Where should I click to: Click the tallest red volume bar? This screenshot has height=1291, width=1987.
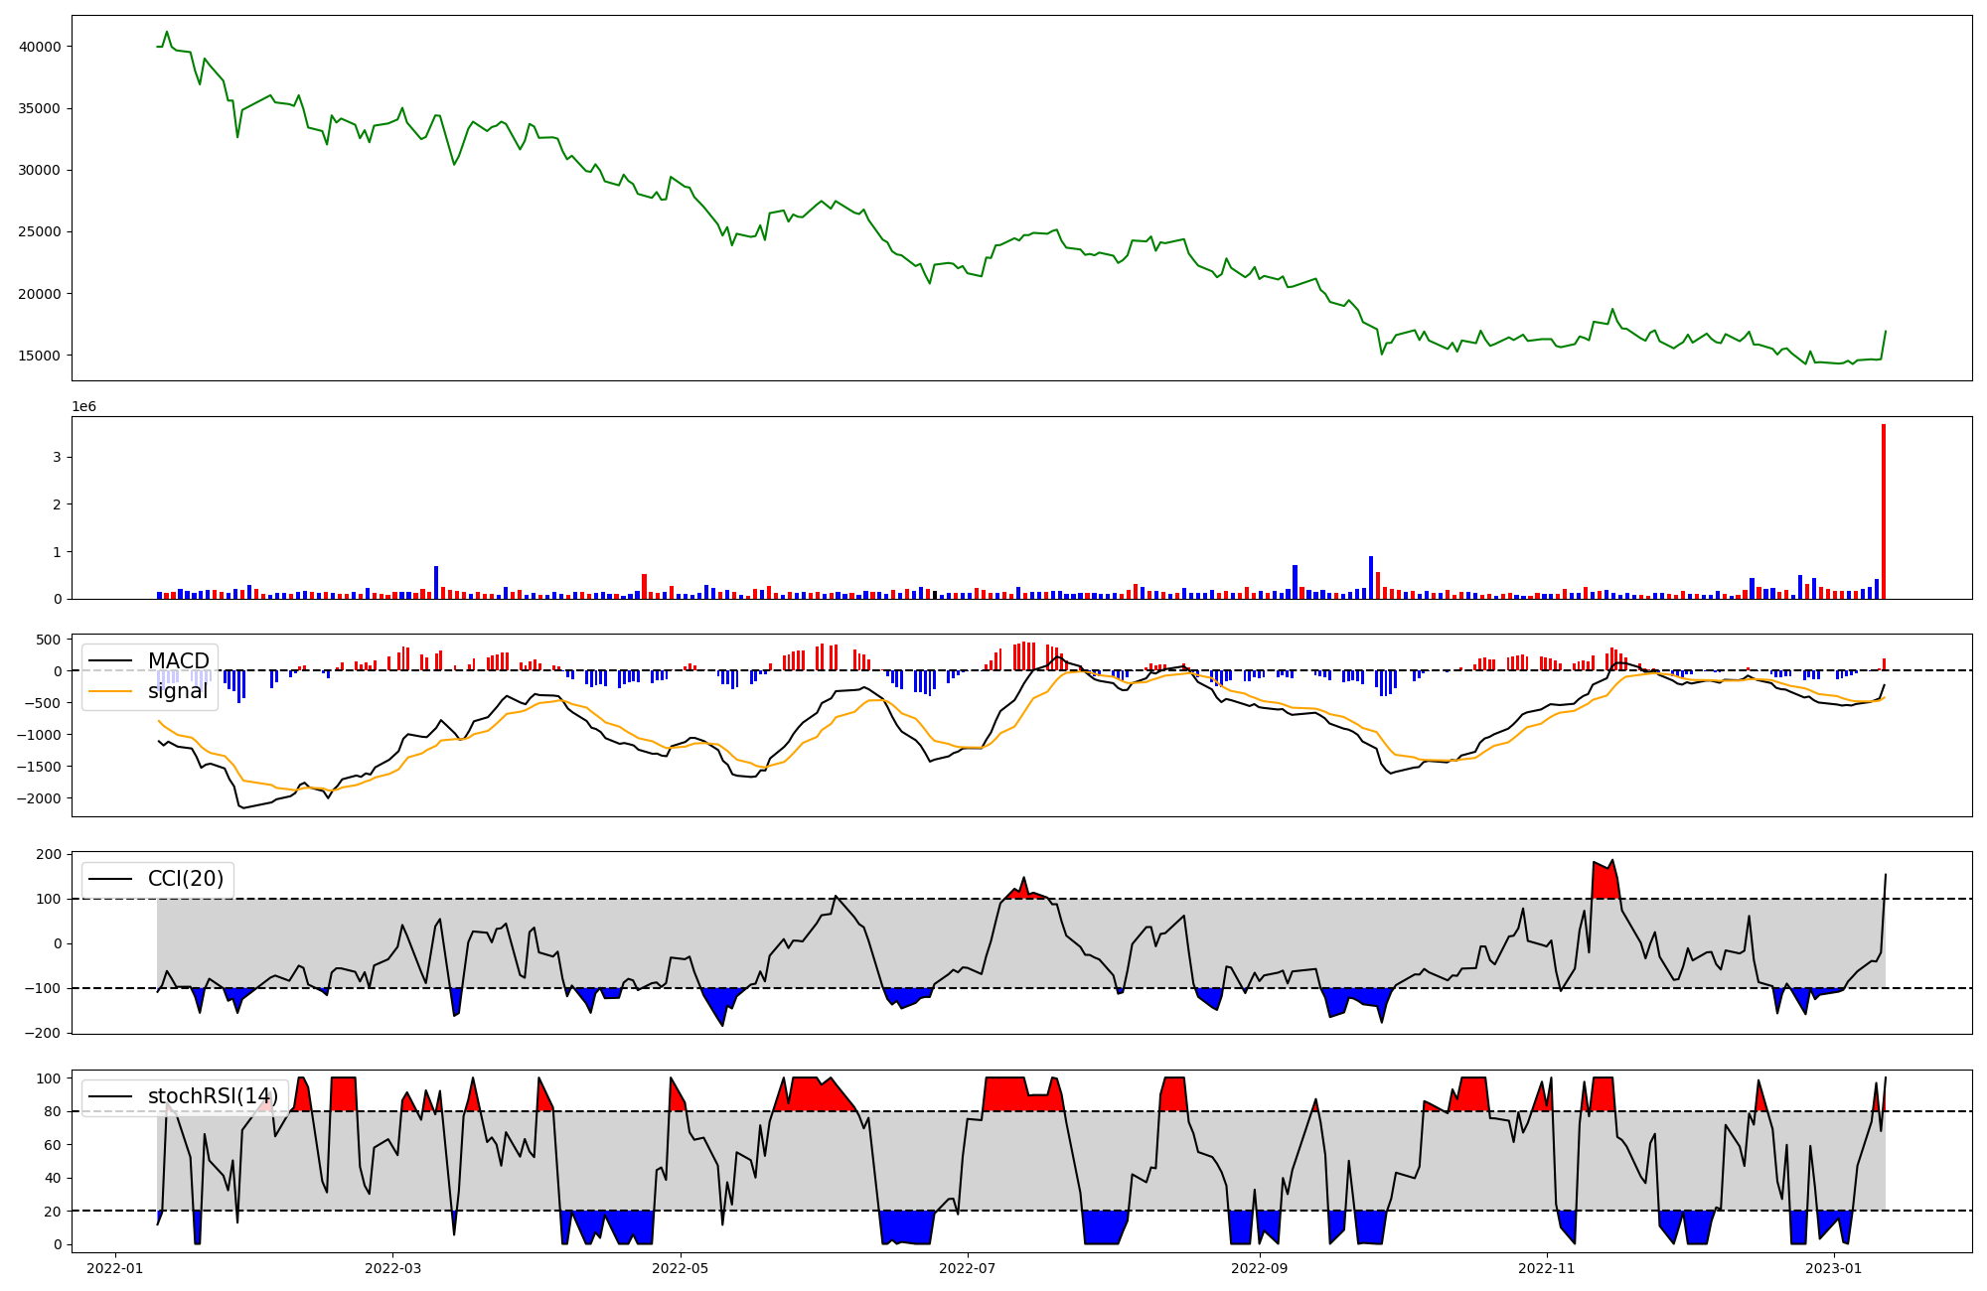(1883, 511)
